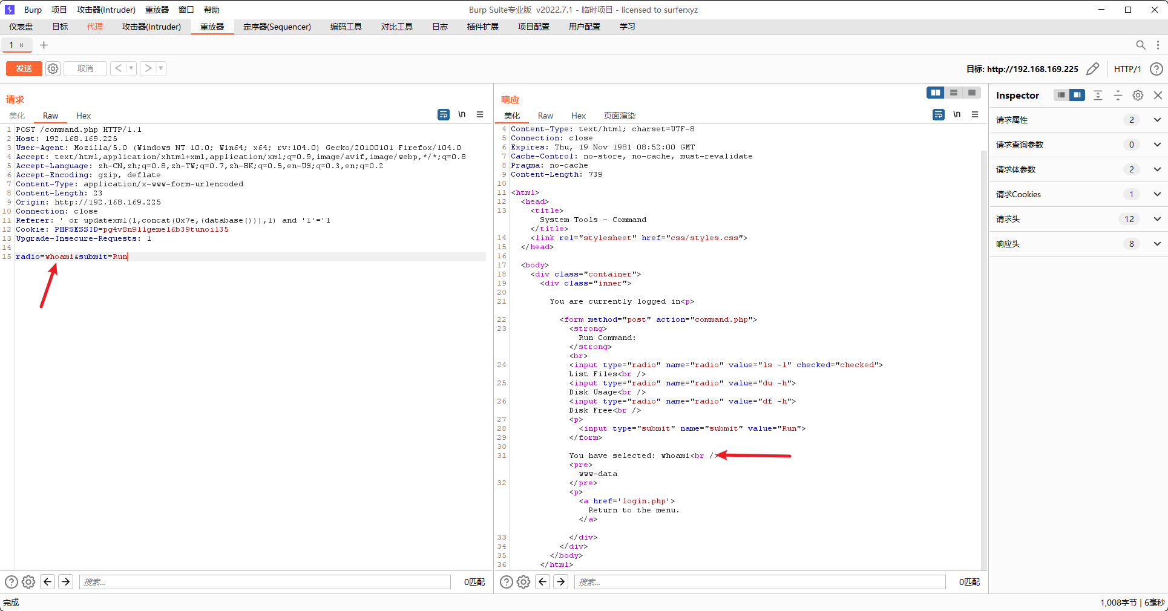
Task: Toggle non-printable characters in request editor
Action: [462, 114]
